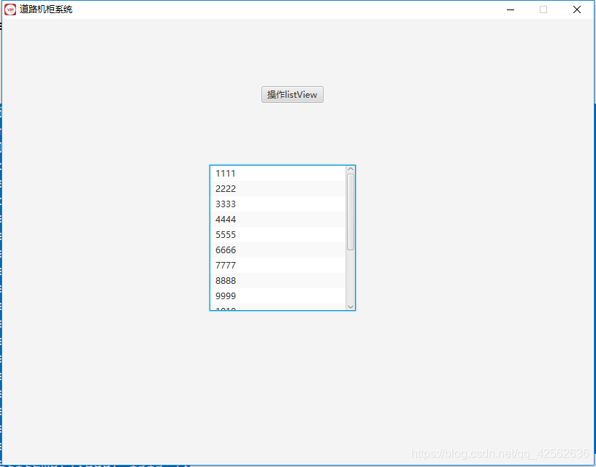Minimize the 道路机柜系统 window

(x=511, y=9)
